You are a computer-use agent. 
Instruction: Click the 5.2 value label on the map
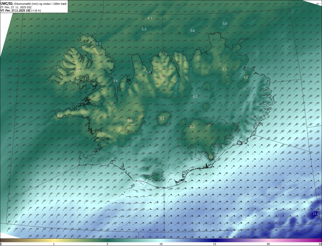pyautogui.click(x=98, y=44)
